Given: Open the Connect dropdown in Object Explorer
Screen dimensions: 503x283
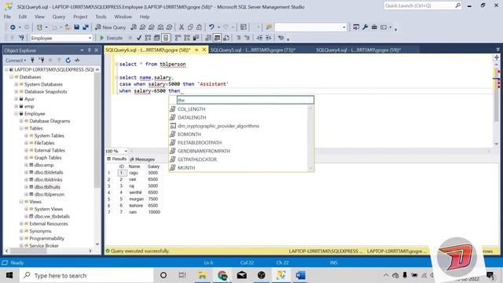Looking at the screenshot, I should pos(16,61).
